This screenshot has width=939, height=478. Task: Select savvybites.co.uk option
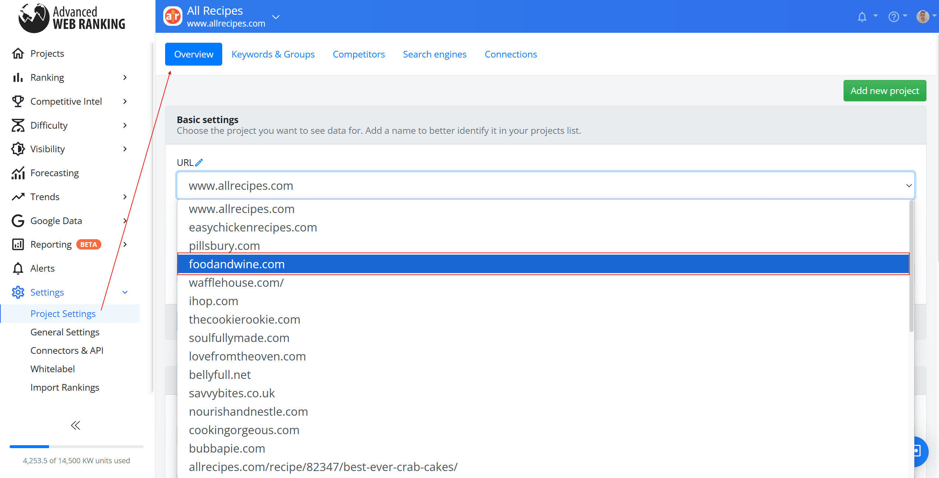pos(543,393)
